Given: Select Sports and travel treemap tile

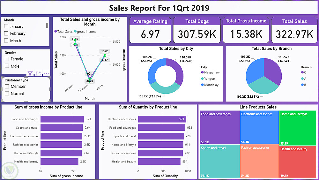Looking at the screenshot, I should (219, 161).
